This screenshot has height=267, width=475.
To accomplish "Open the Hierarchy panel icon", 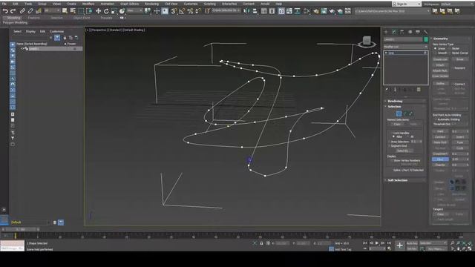I will point(402,32).
